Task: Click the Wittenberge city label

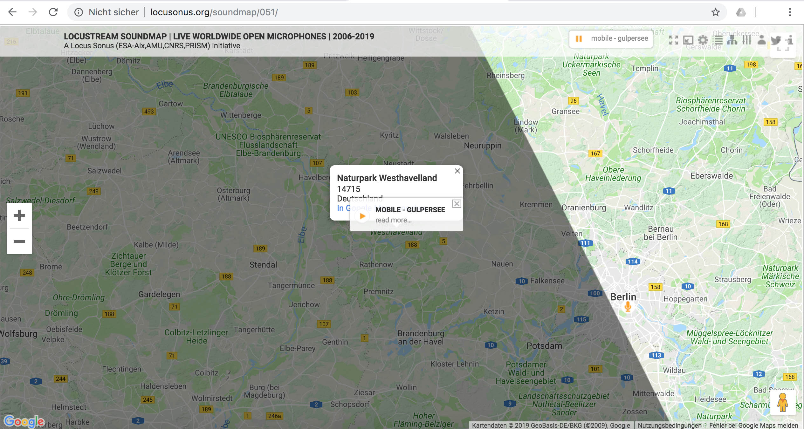Action: (241, 115)
